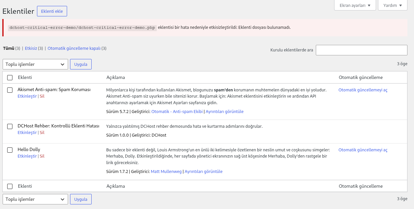Check the Akismet Anti-spam plugin checkbox
Viewport: 414px width, 209px height.
click(10, 90)
